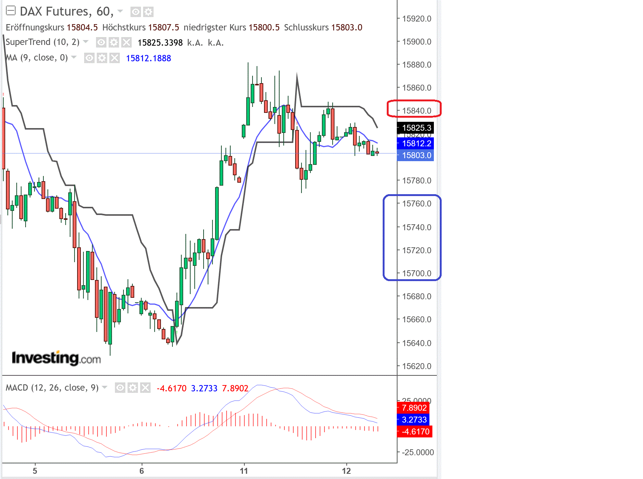Click the eye icon beside DAX Futures title
The image size is (643, 479).
(x=136, y=12)
